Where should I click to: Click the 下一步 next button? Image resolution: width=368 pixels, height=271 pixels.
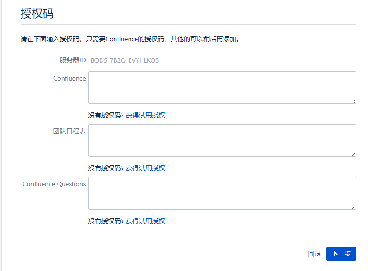click(x=341, y=254)
